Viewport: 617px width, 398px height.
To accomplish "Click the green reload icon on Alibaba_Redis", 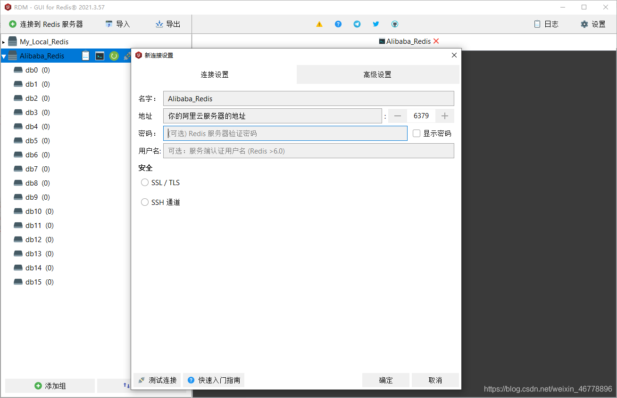I will pyautogui.click(x=114, y=56).
